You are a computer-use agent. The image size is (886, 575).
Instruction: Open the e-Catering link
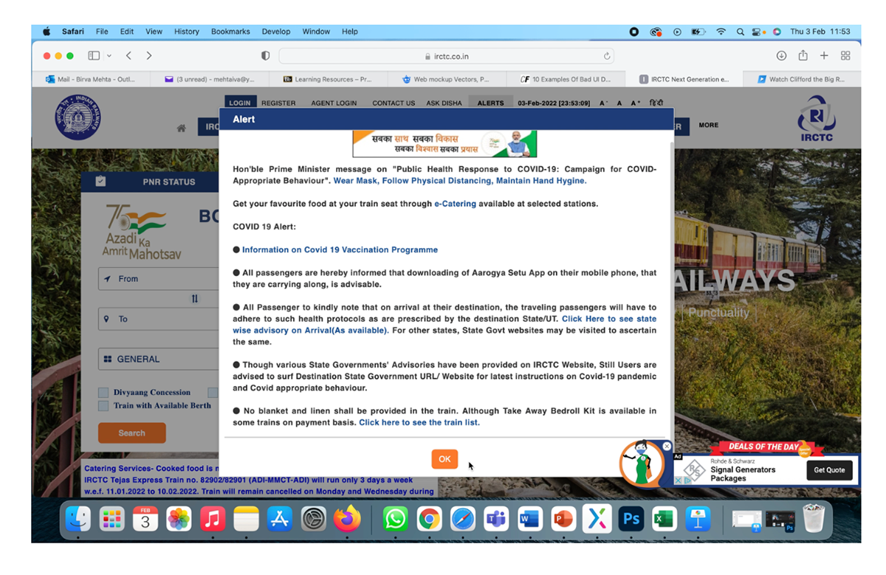coord(455,204)
